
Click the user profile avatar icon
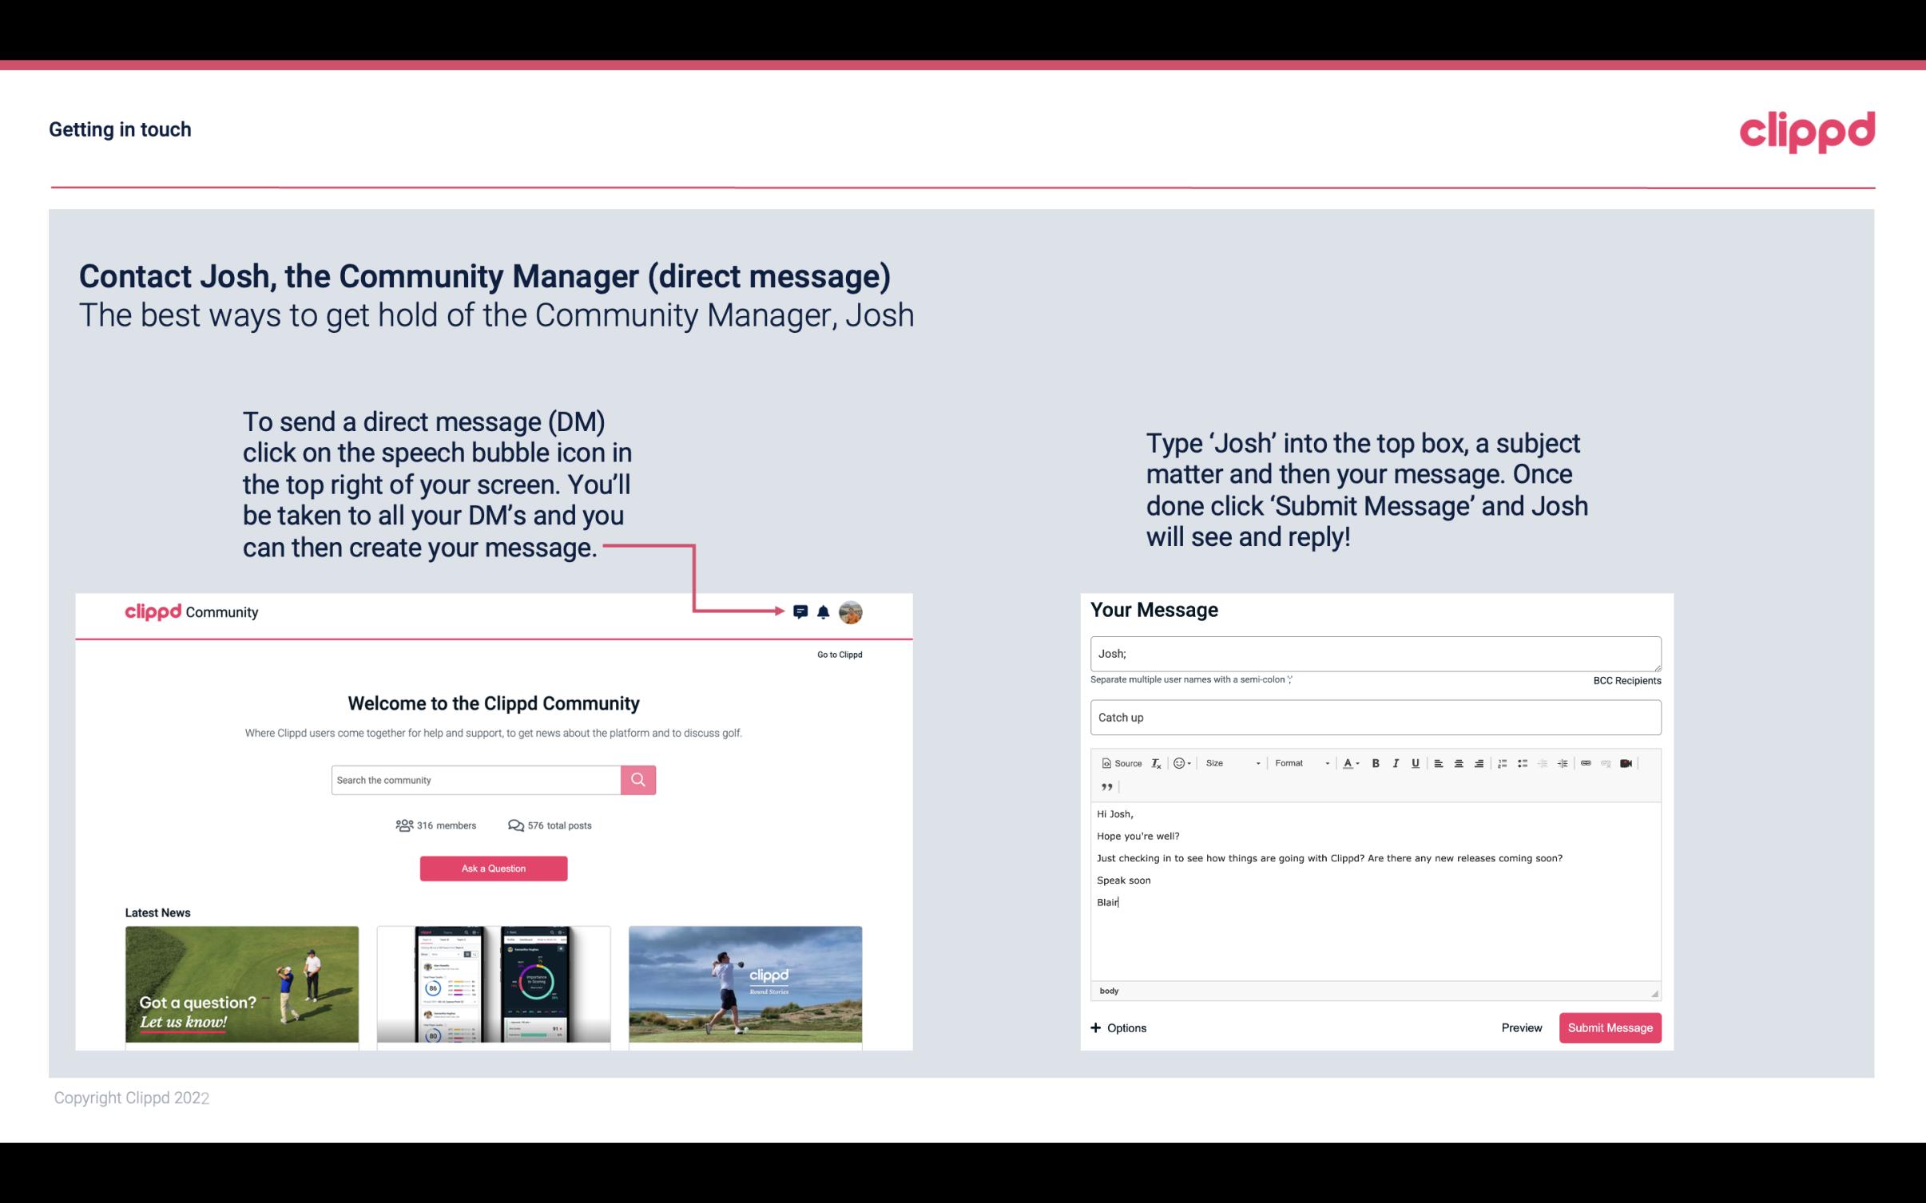(x=852, y=612)
